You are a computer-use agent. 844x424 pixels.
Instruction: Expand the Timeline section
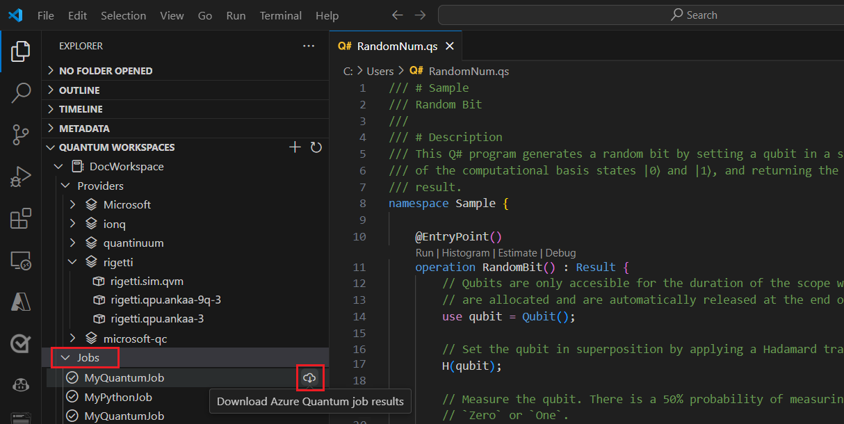(x=50, y=109)
